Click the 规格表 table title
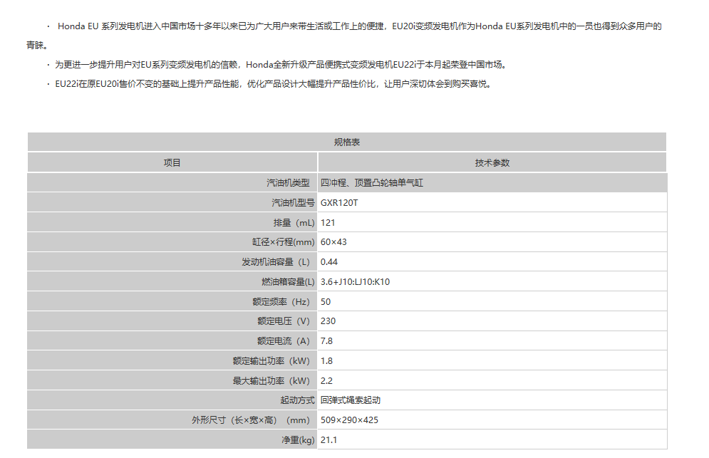The image size is (709, 458). tap(347, 142)
